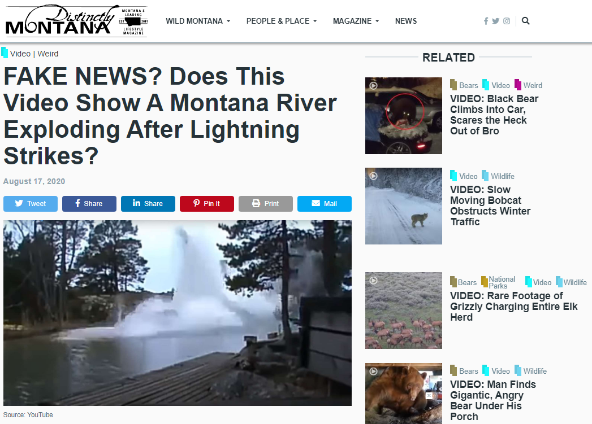Viewport: 592px width, 424px height.
Task: Open the Video category tag above headline
Action: tap(20, 54)
